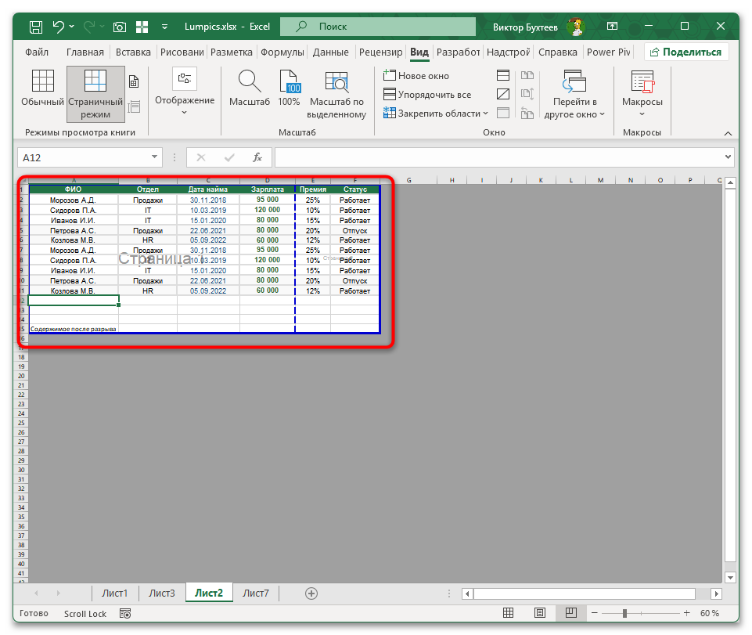Screen dimensions: 752x635
Task: Add a new sheet with plus icon
Action: click(311, 594)
